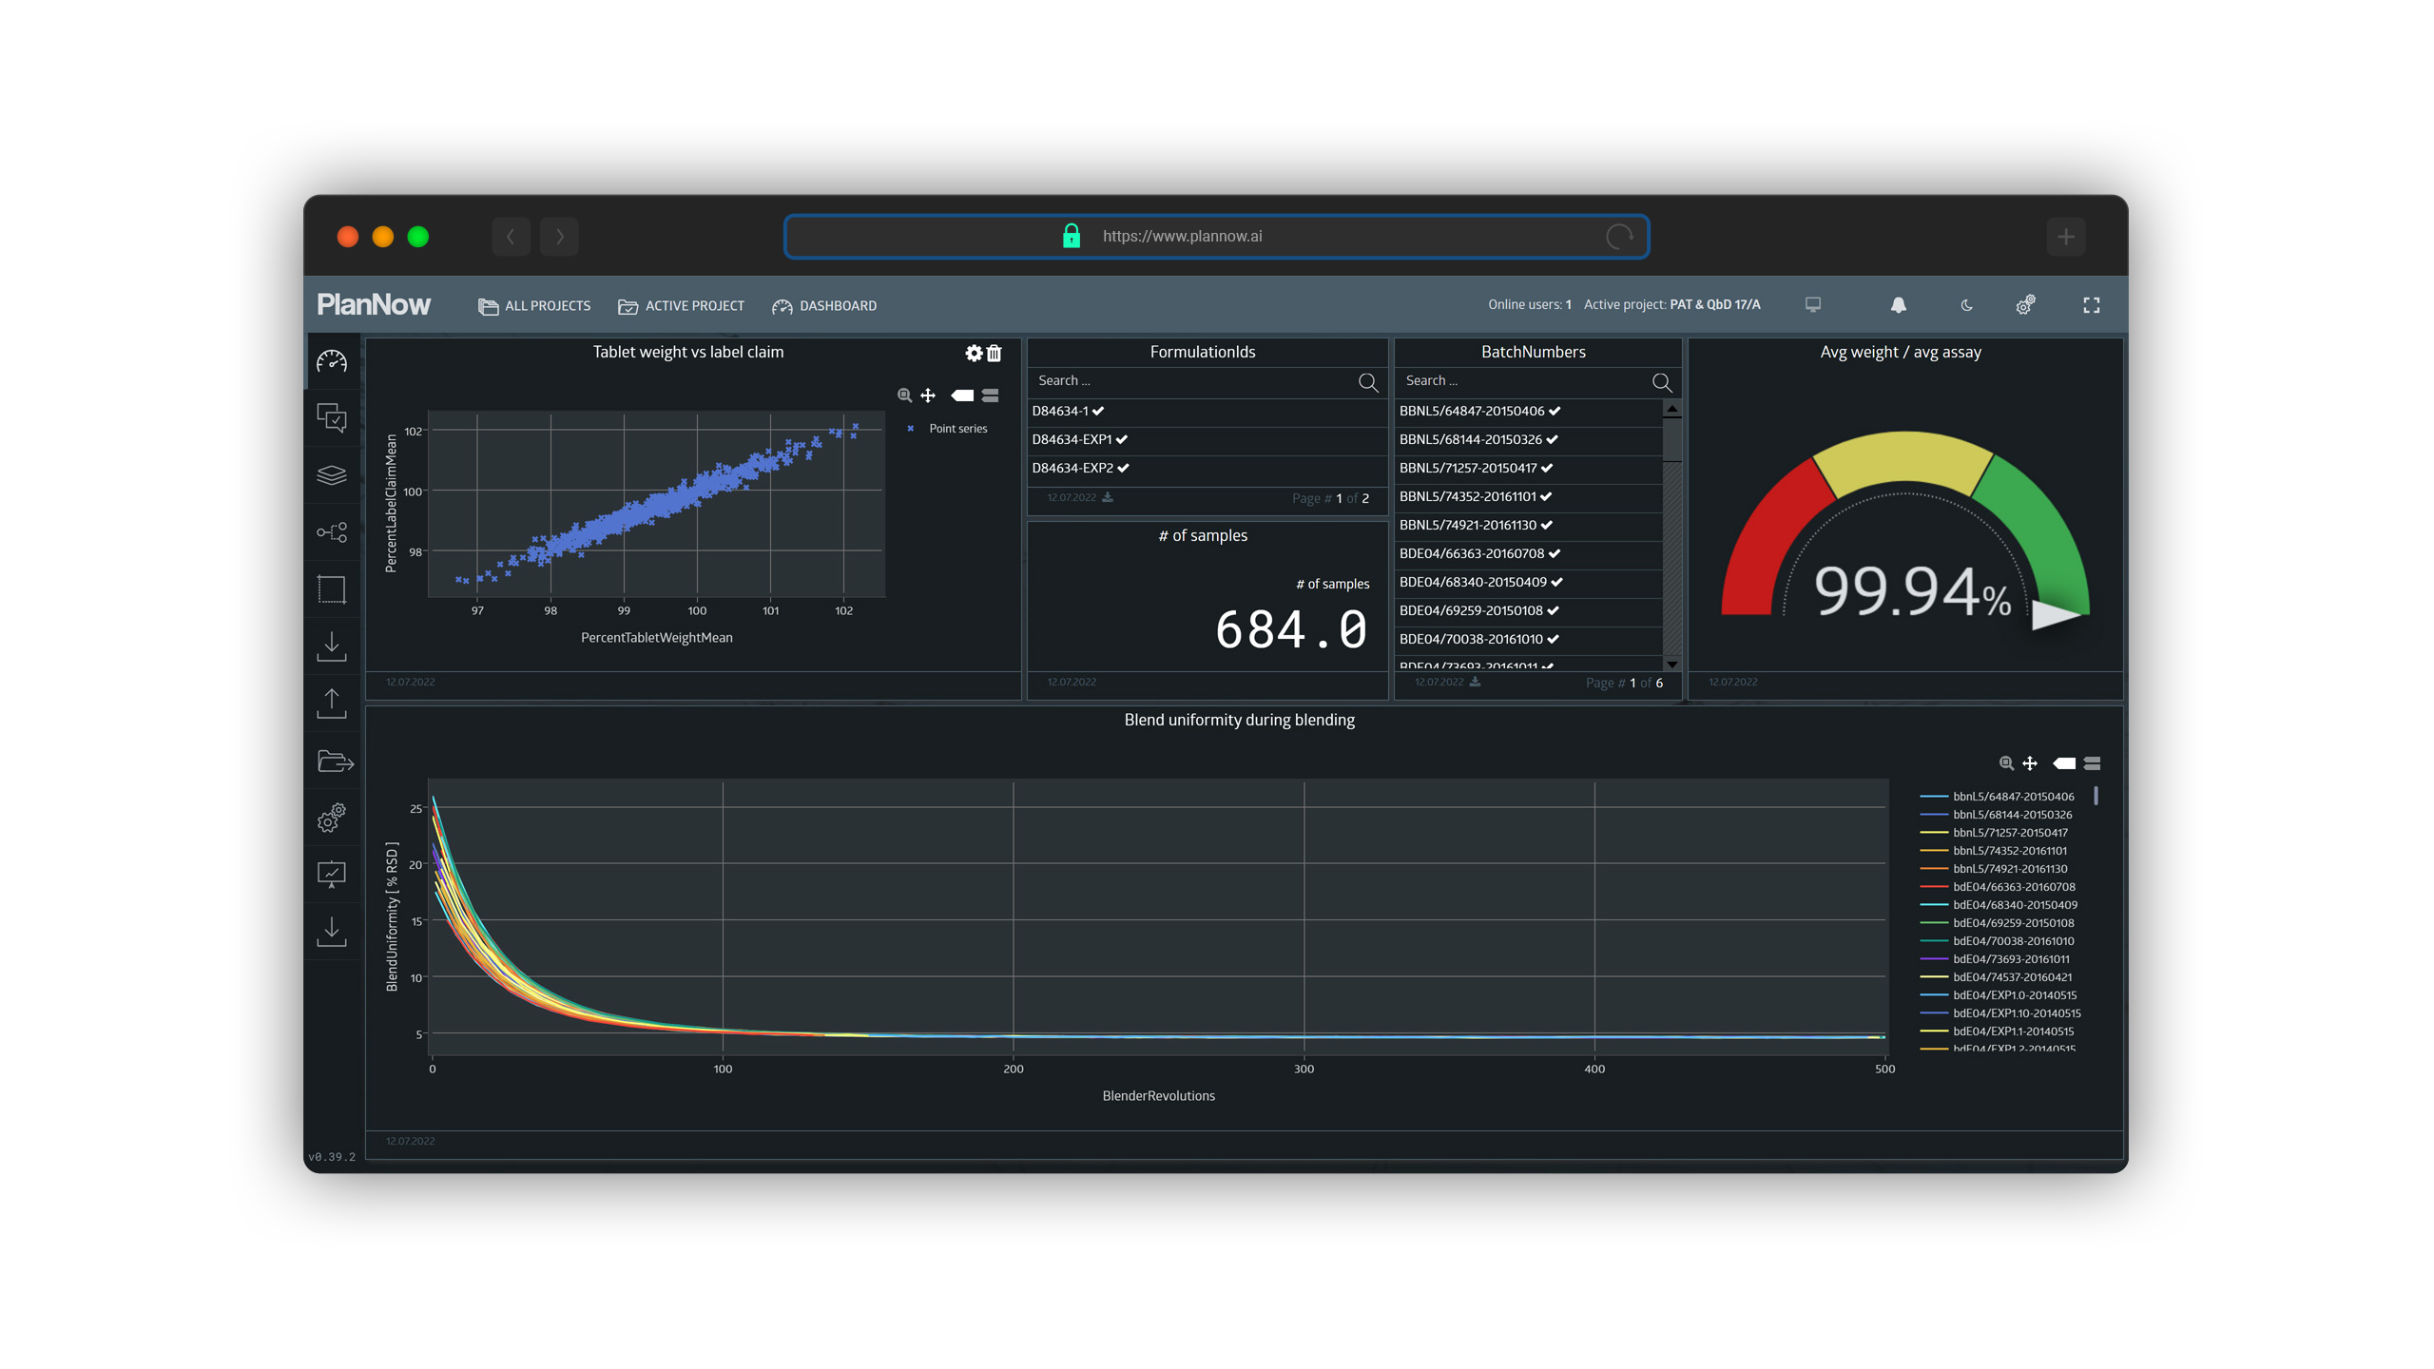Focus the BatchNumbers search field

(1524, 380)
